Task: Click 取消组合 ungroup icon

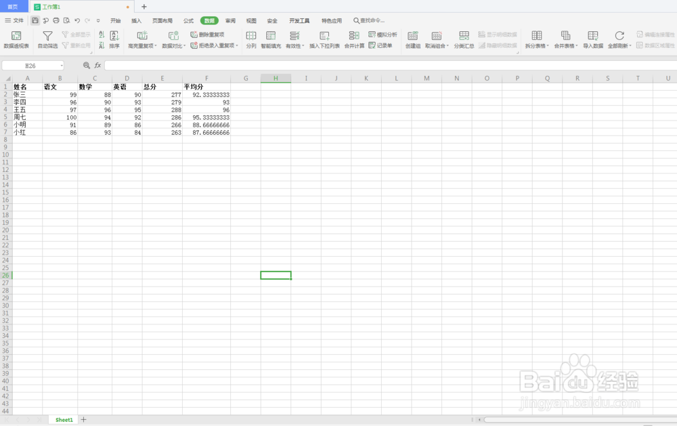Action: click(x=437, y=36)
